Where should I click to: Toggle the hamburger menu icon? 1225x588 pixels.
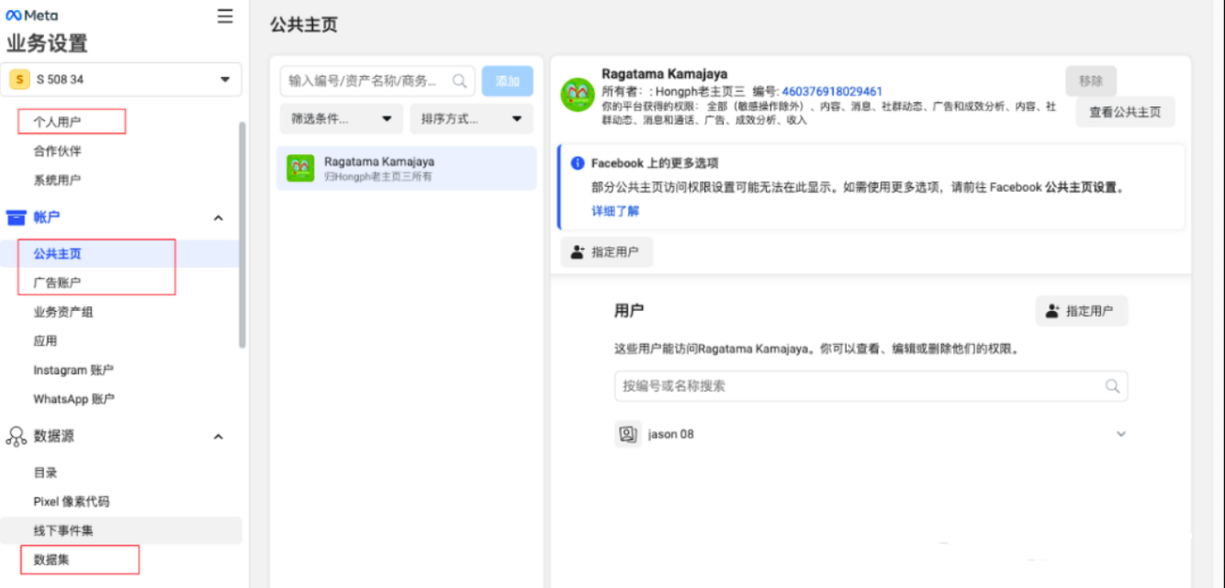(x=225, y=16)
